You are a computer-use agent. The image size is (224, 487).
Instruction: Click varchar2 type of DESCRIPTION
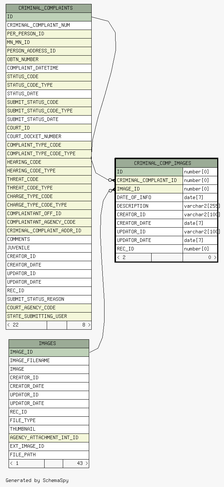[200, 206]
